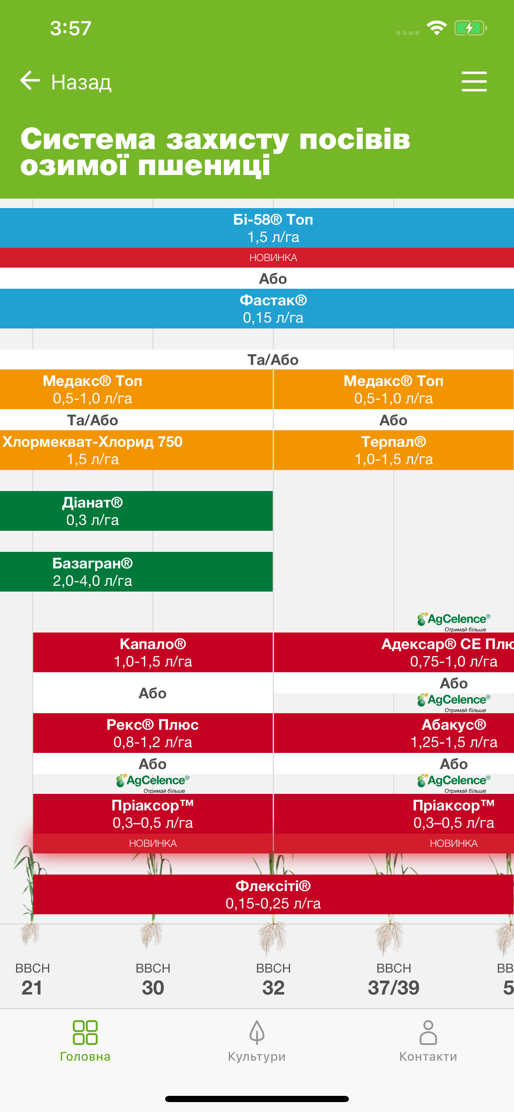The image size is (514, 1112).
Task: Tap the status bar clock 3:57
Action: [x=70, y=29]
